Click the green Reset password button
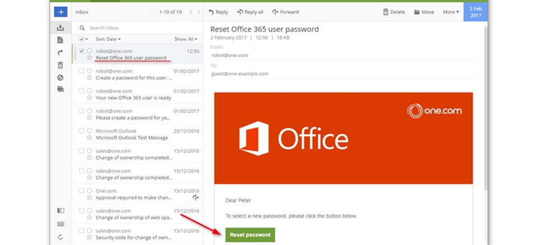The height and width of the screenshot is (245, 538). point(250,235)
